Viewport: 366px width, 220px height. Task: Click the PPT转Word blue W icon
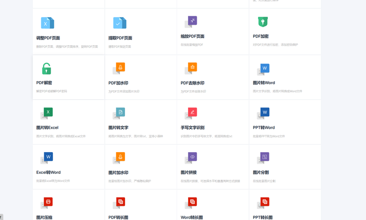(263, 113)
